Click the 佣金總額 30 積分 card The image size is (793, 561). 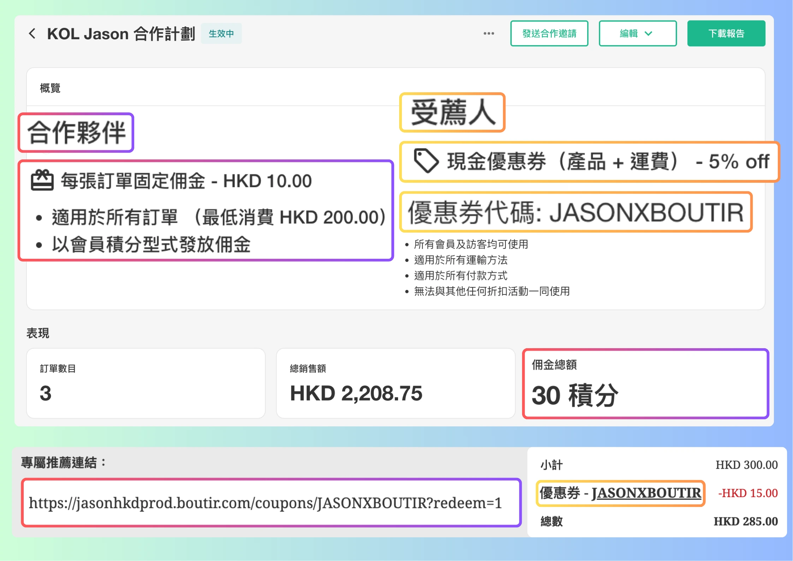(x=645, y=384)
